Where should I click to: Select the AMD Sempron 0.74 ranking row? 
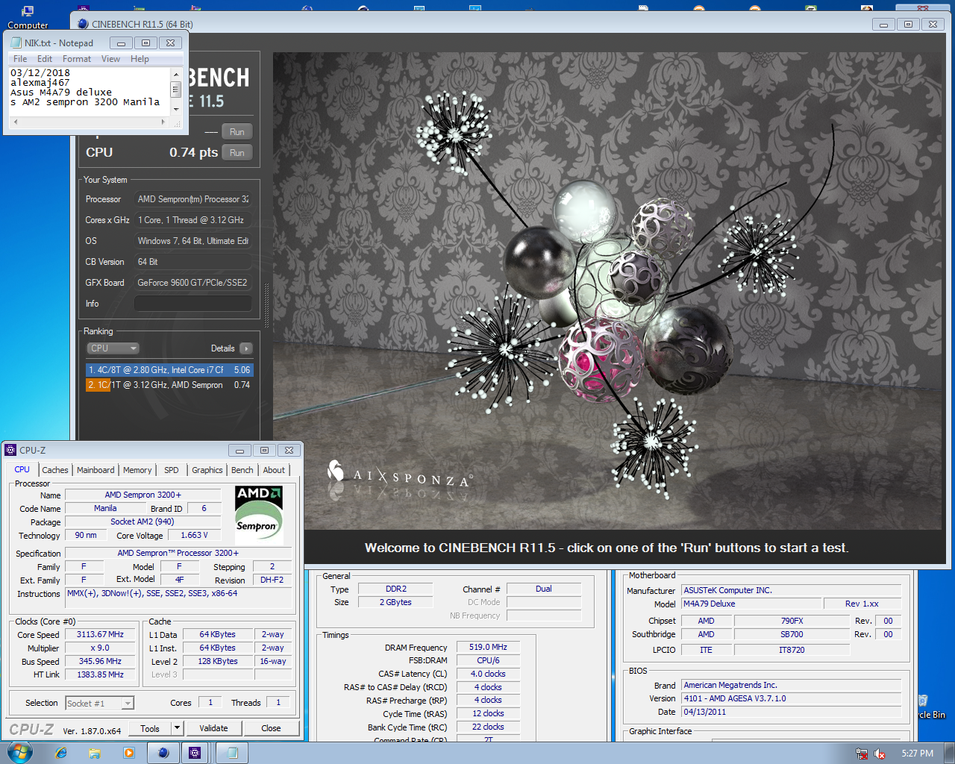pyautogui.click(x=169, y=385)
